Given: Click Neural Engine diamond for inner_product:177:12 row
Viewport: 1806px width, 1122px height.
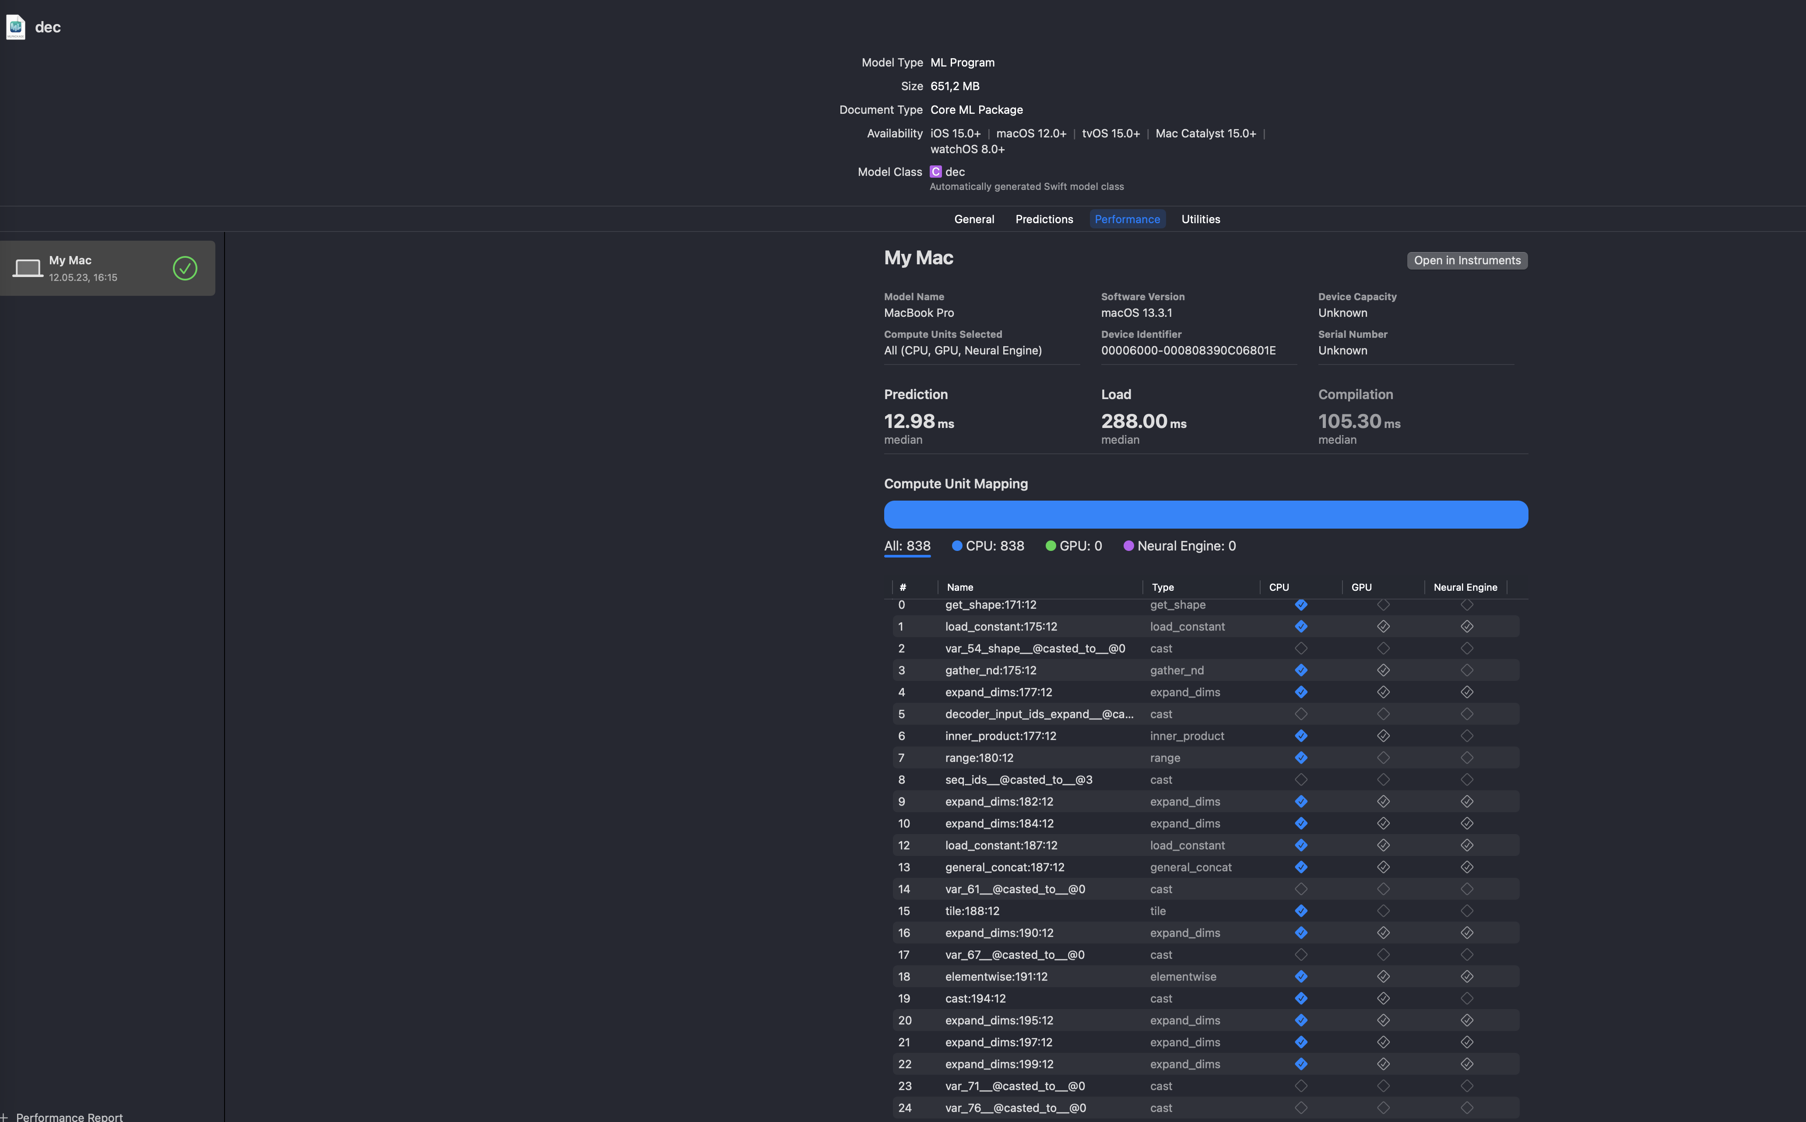Looking at the screenshot, I should tap(1467, 736).
